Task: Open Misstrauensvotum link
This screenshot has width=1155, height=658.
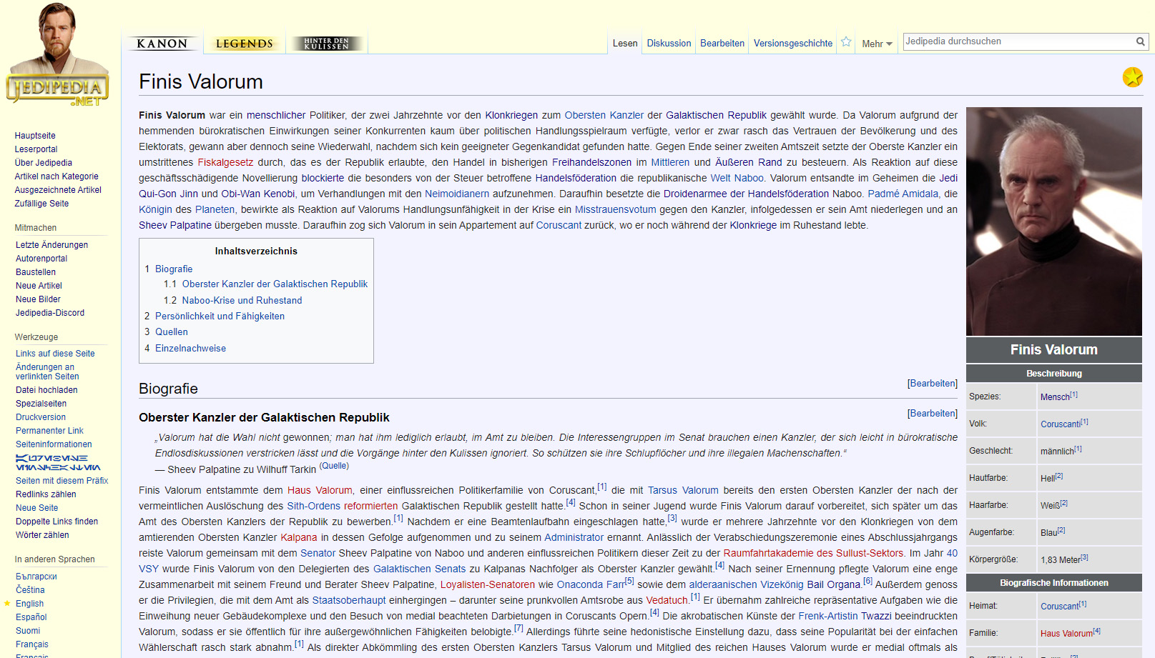Action: 615,209
